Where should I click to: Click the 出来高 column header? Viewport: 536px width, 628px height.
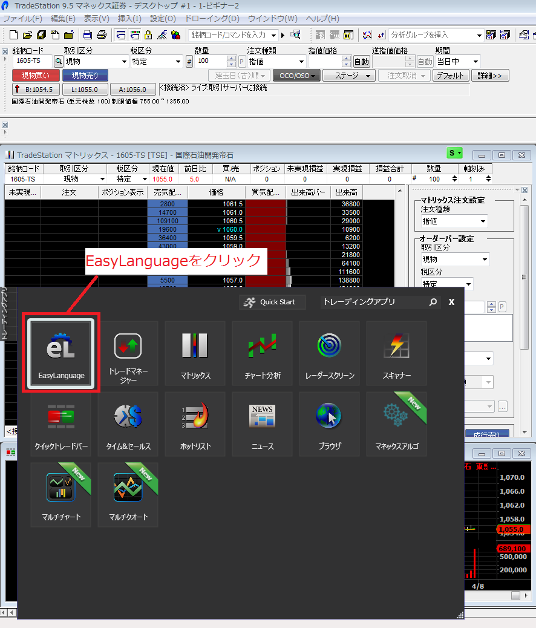[x=346, y=192]
